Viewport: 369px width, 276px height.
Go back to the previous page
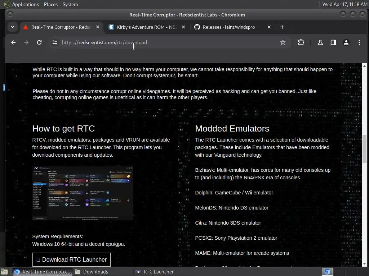pyautogui.click(x=13, y=42)
